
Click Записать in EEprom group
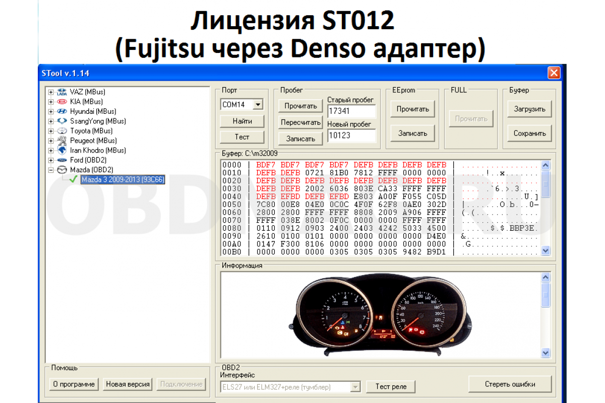[412, 133]
